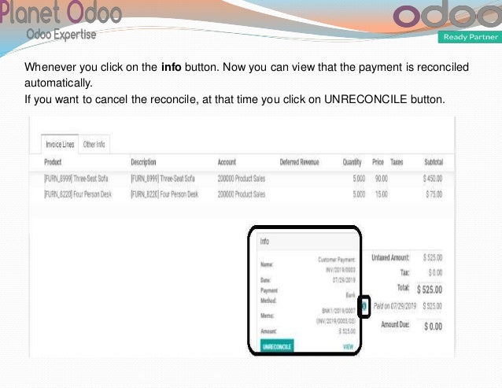Screen dimensions: 502x388
Task: Click the bold Total value $ 525.00
Action: click(430, 290)
